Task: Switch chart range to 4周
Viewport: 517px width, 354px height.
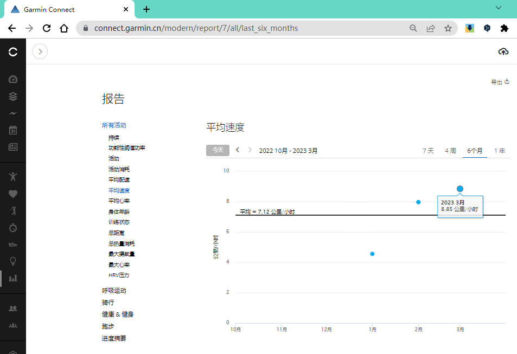Action: [x=450, y=151]
